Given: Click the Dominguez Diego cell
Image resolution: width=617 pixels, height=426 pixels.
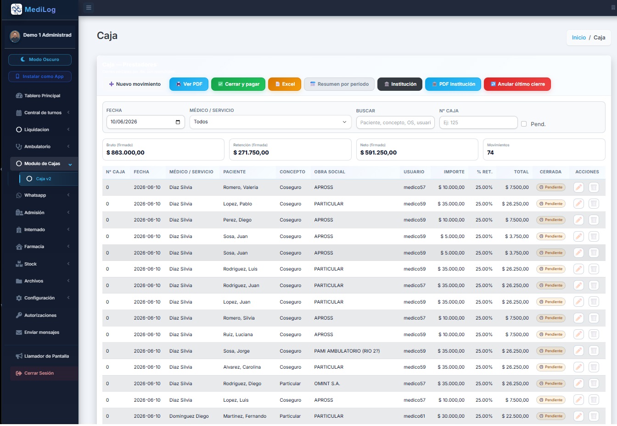Looking at the screenshot, I should pos(189,416).
